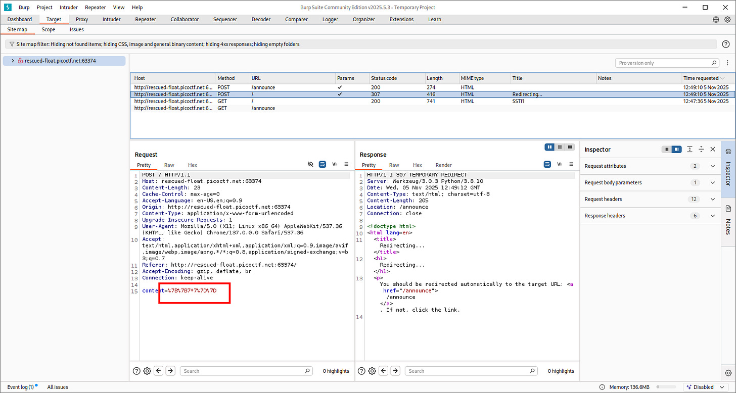This screenshot has width=736, height=393.
Task: Open Request panel hamburger options menu
Action: coord(346,165)
